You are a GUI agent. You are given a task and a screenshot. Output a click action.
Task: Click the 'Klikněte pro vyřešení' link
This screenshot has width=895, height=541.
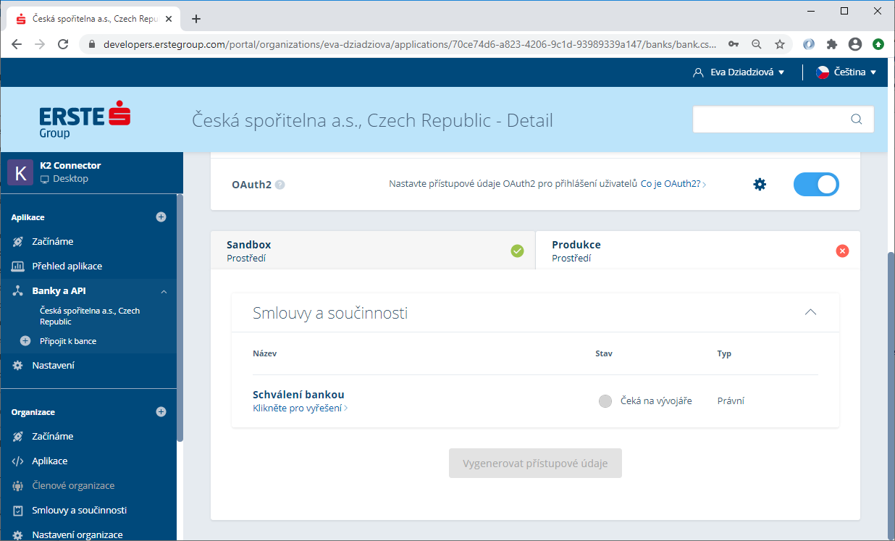pos(300,408)
